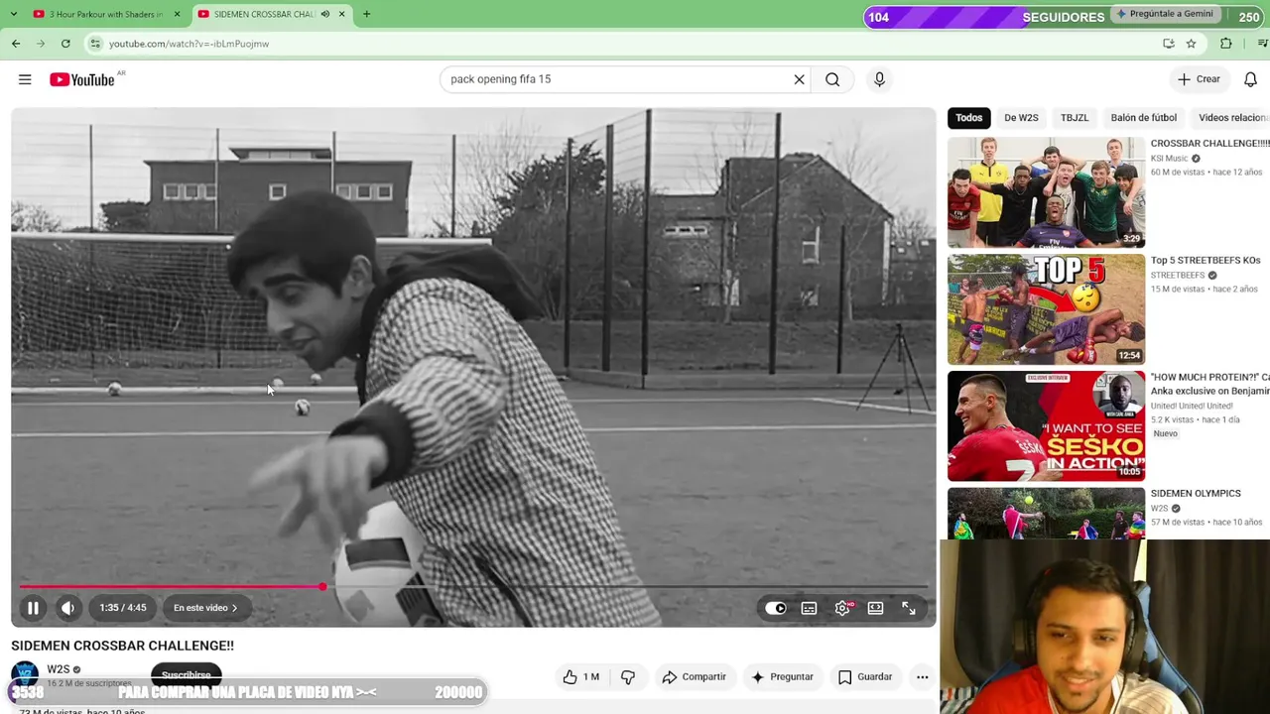Dislike the video
1270x714 pixels.
628,677
